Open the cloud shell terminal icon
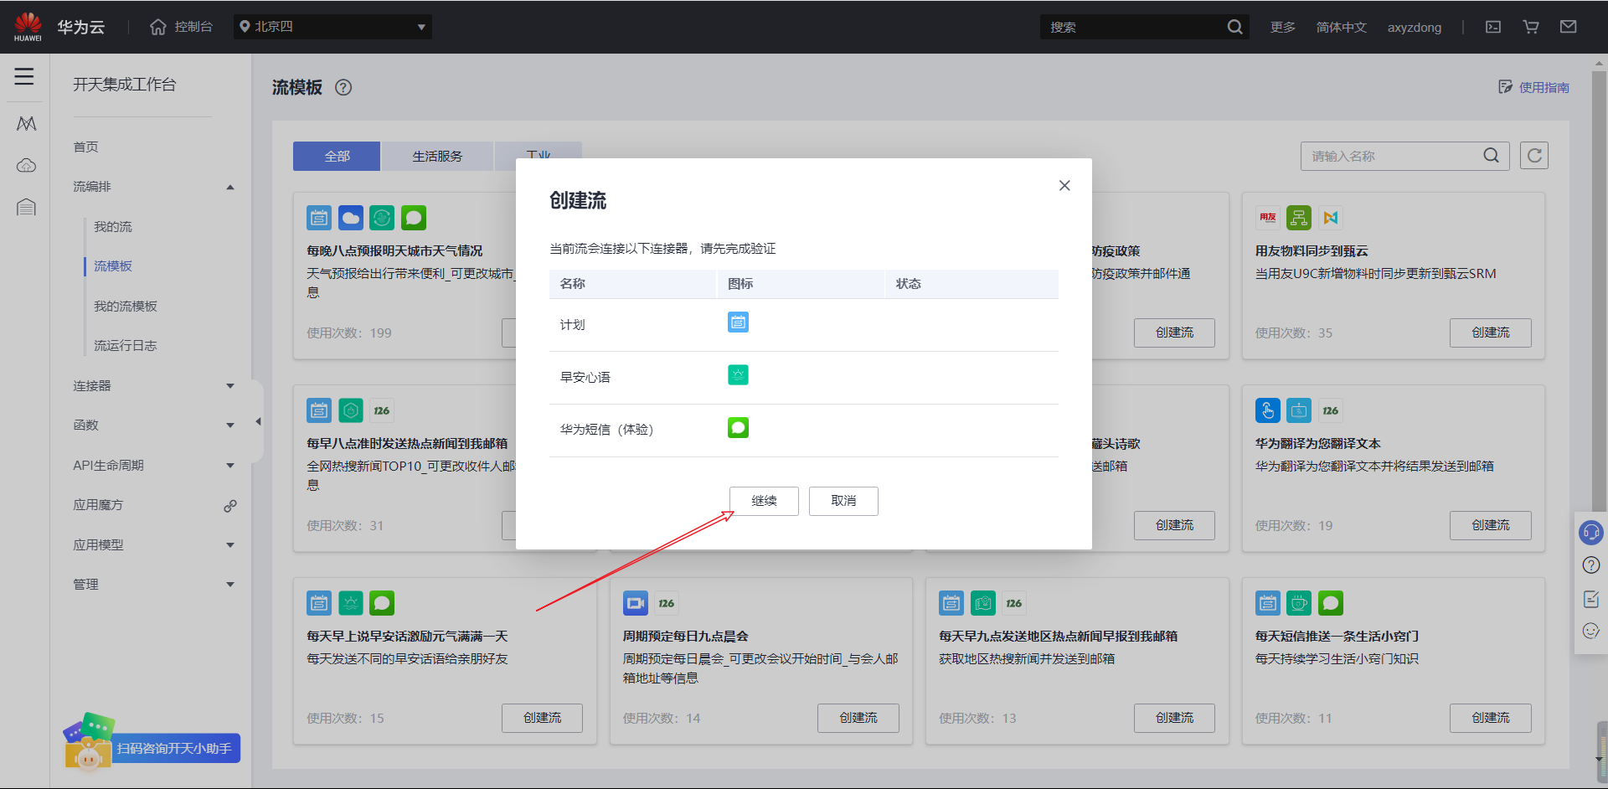 click(1493, 27)
